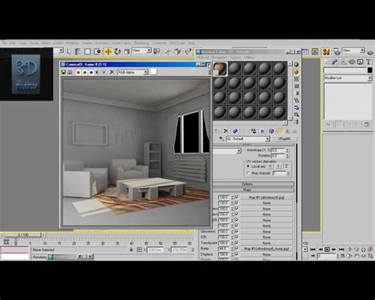
Task: Click Material Effects Channel 0 icon
Action: 262,131
